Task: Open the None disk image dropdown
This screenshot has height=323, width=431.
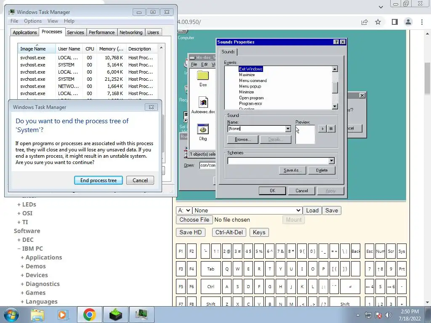Action: point(247,210)
